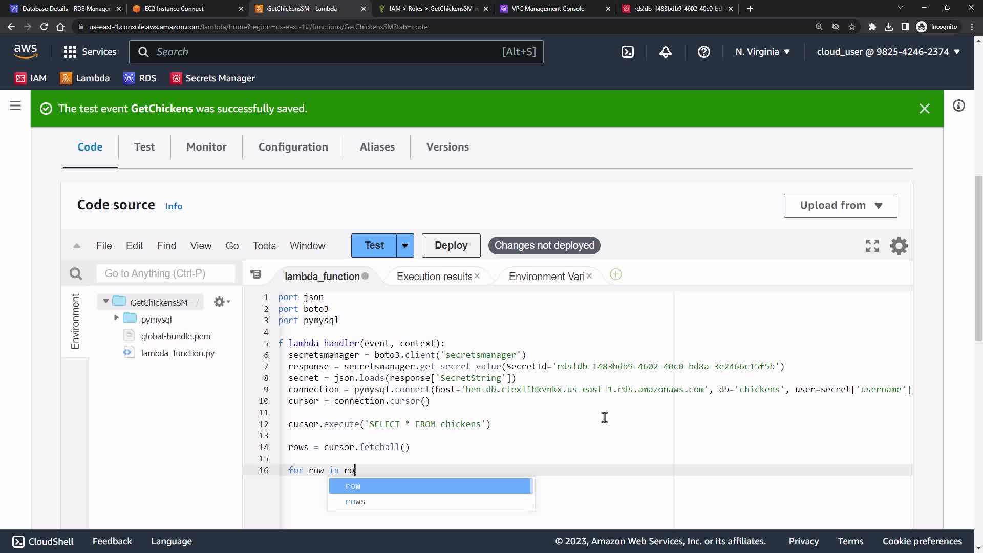
Task: Open new tab plus icon in editor
Action: coord(616,275)
